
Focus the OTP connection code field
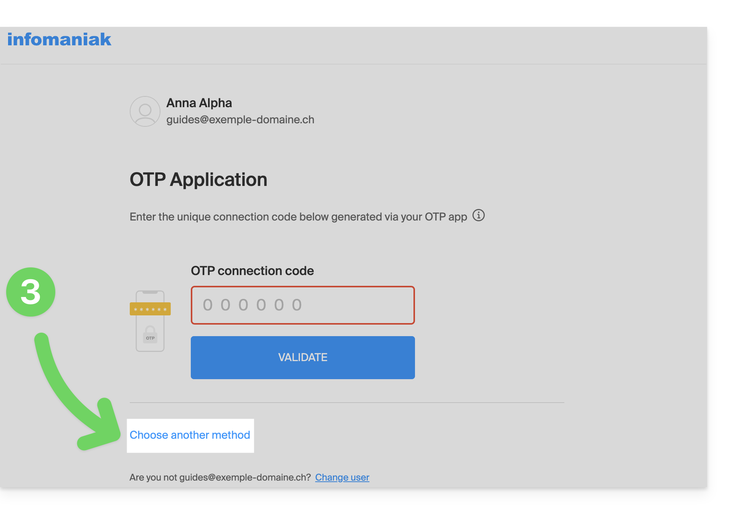pos(303,305)
